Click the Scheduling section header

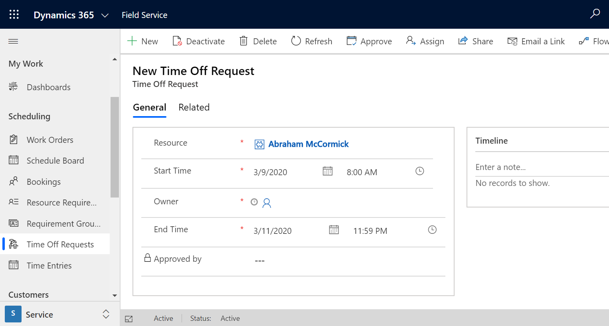click(x=30, y=117)
